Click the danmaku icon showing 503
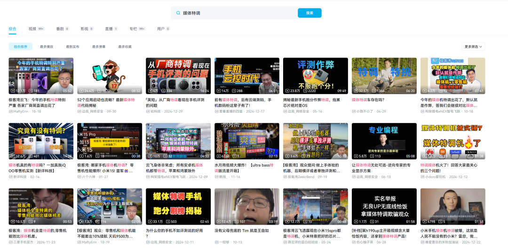The image size is (508, 250). (x=168, y=222)
